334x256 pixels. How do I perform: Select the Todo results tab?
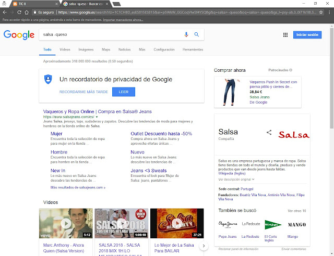click(47, 49)
